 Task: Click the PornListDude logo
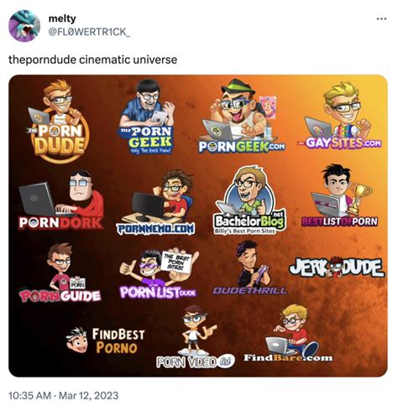click(159, 273)
